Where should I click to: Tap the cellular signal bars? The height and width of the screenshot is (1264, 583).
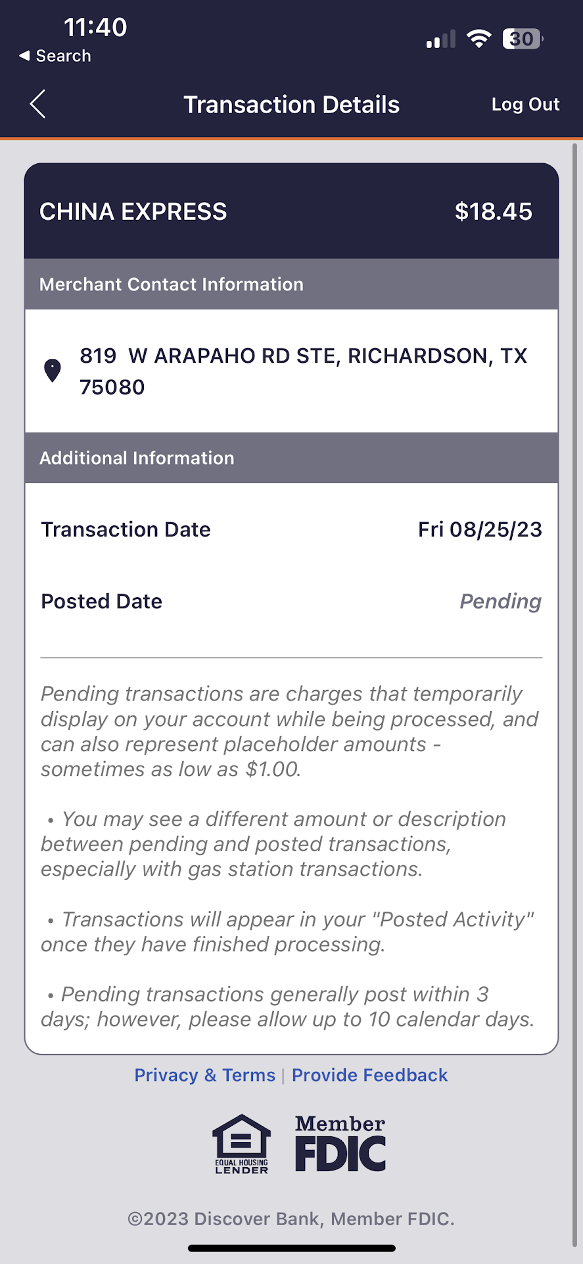pos(440,40)
